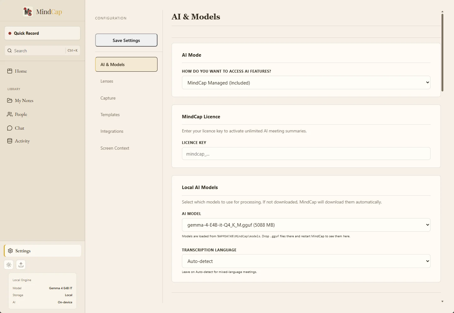Start a Quick Record
454x313 pixels.
point(42,33)
